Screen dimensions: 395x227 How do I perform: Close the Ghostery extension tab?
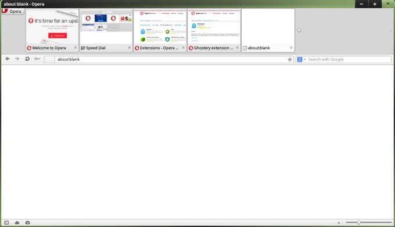point(237,48)
